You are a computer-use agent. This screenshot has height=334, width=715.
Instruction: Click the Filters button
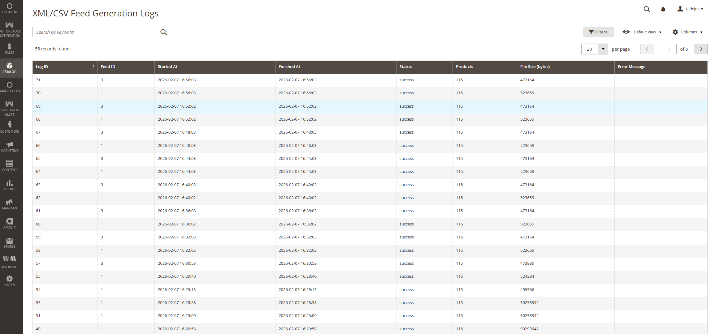(598, 32)
